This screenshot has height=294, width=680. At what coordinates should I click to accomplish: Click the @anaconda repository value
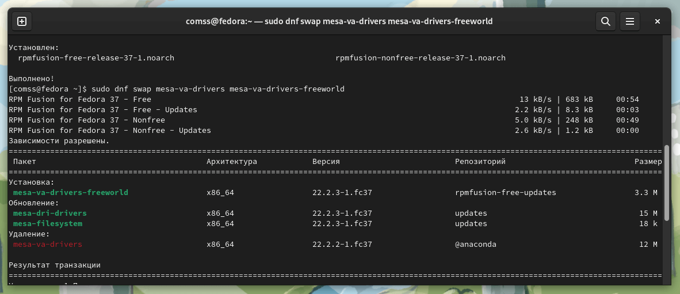(476, 245)
